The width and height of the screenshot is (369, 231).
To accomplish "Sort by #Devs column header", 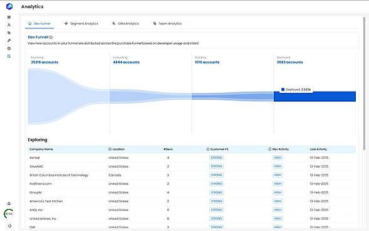I will [x=168, y=149].
